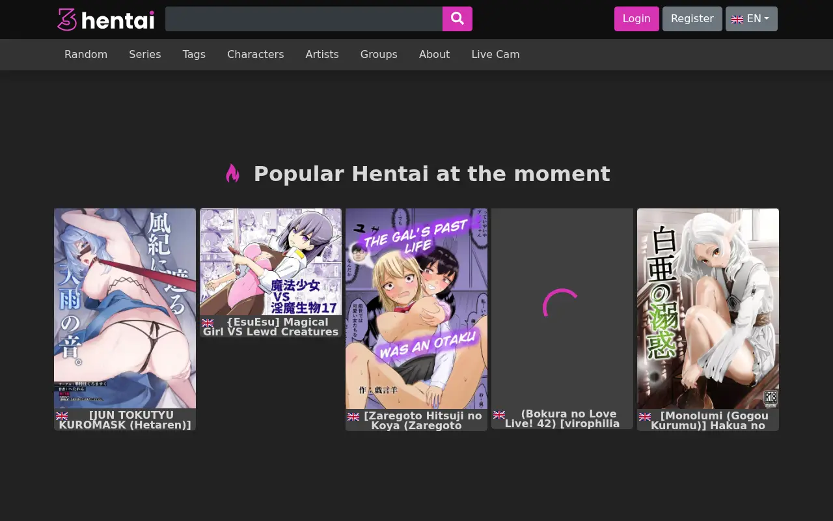Click the magnifying glass search button
The image size is (833, 521).
coord(457,19)
